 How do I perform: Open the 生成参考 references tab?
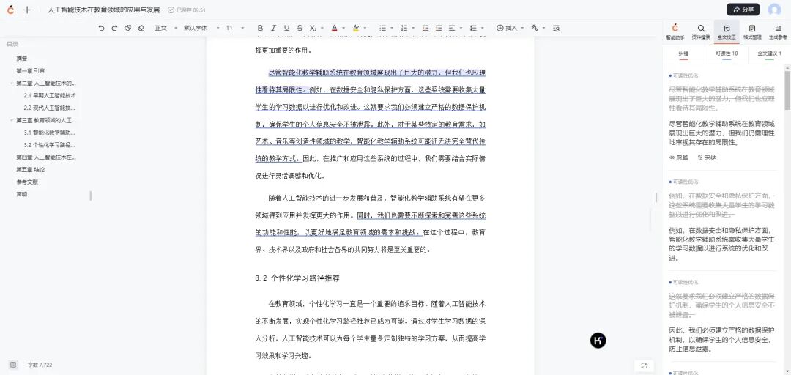click(777, 31)
